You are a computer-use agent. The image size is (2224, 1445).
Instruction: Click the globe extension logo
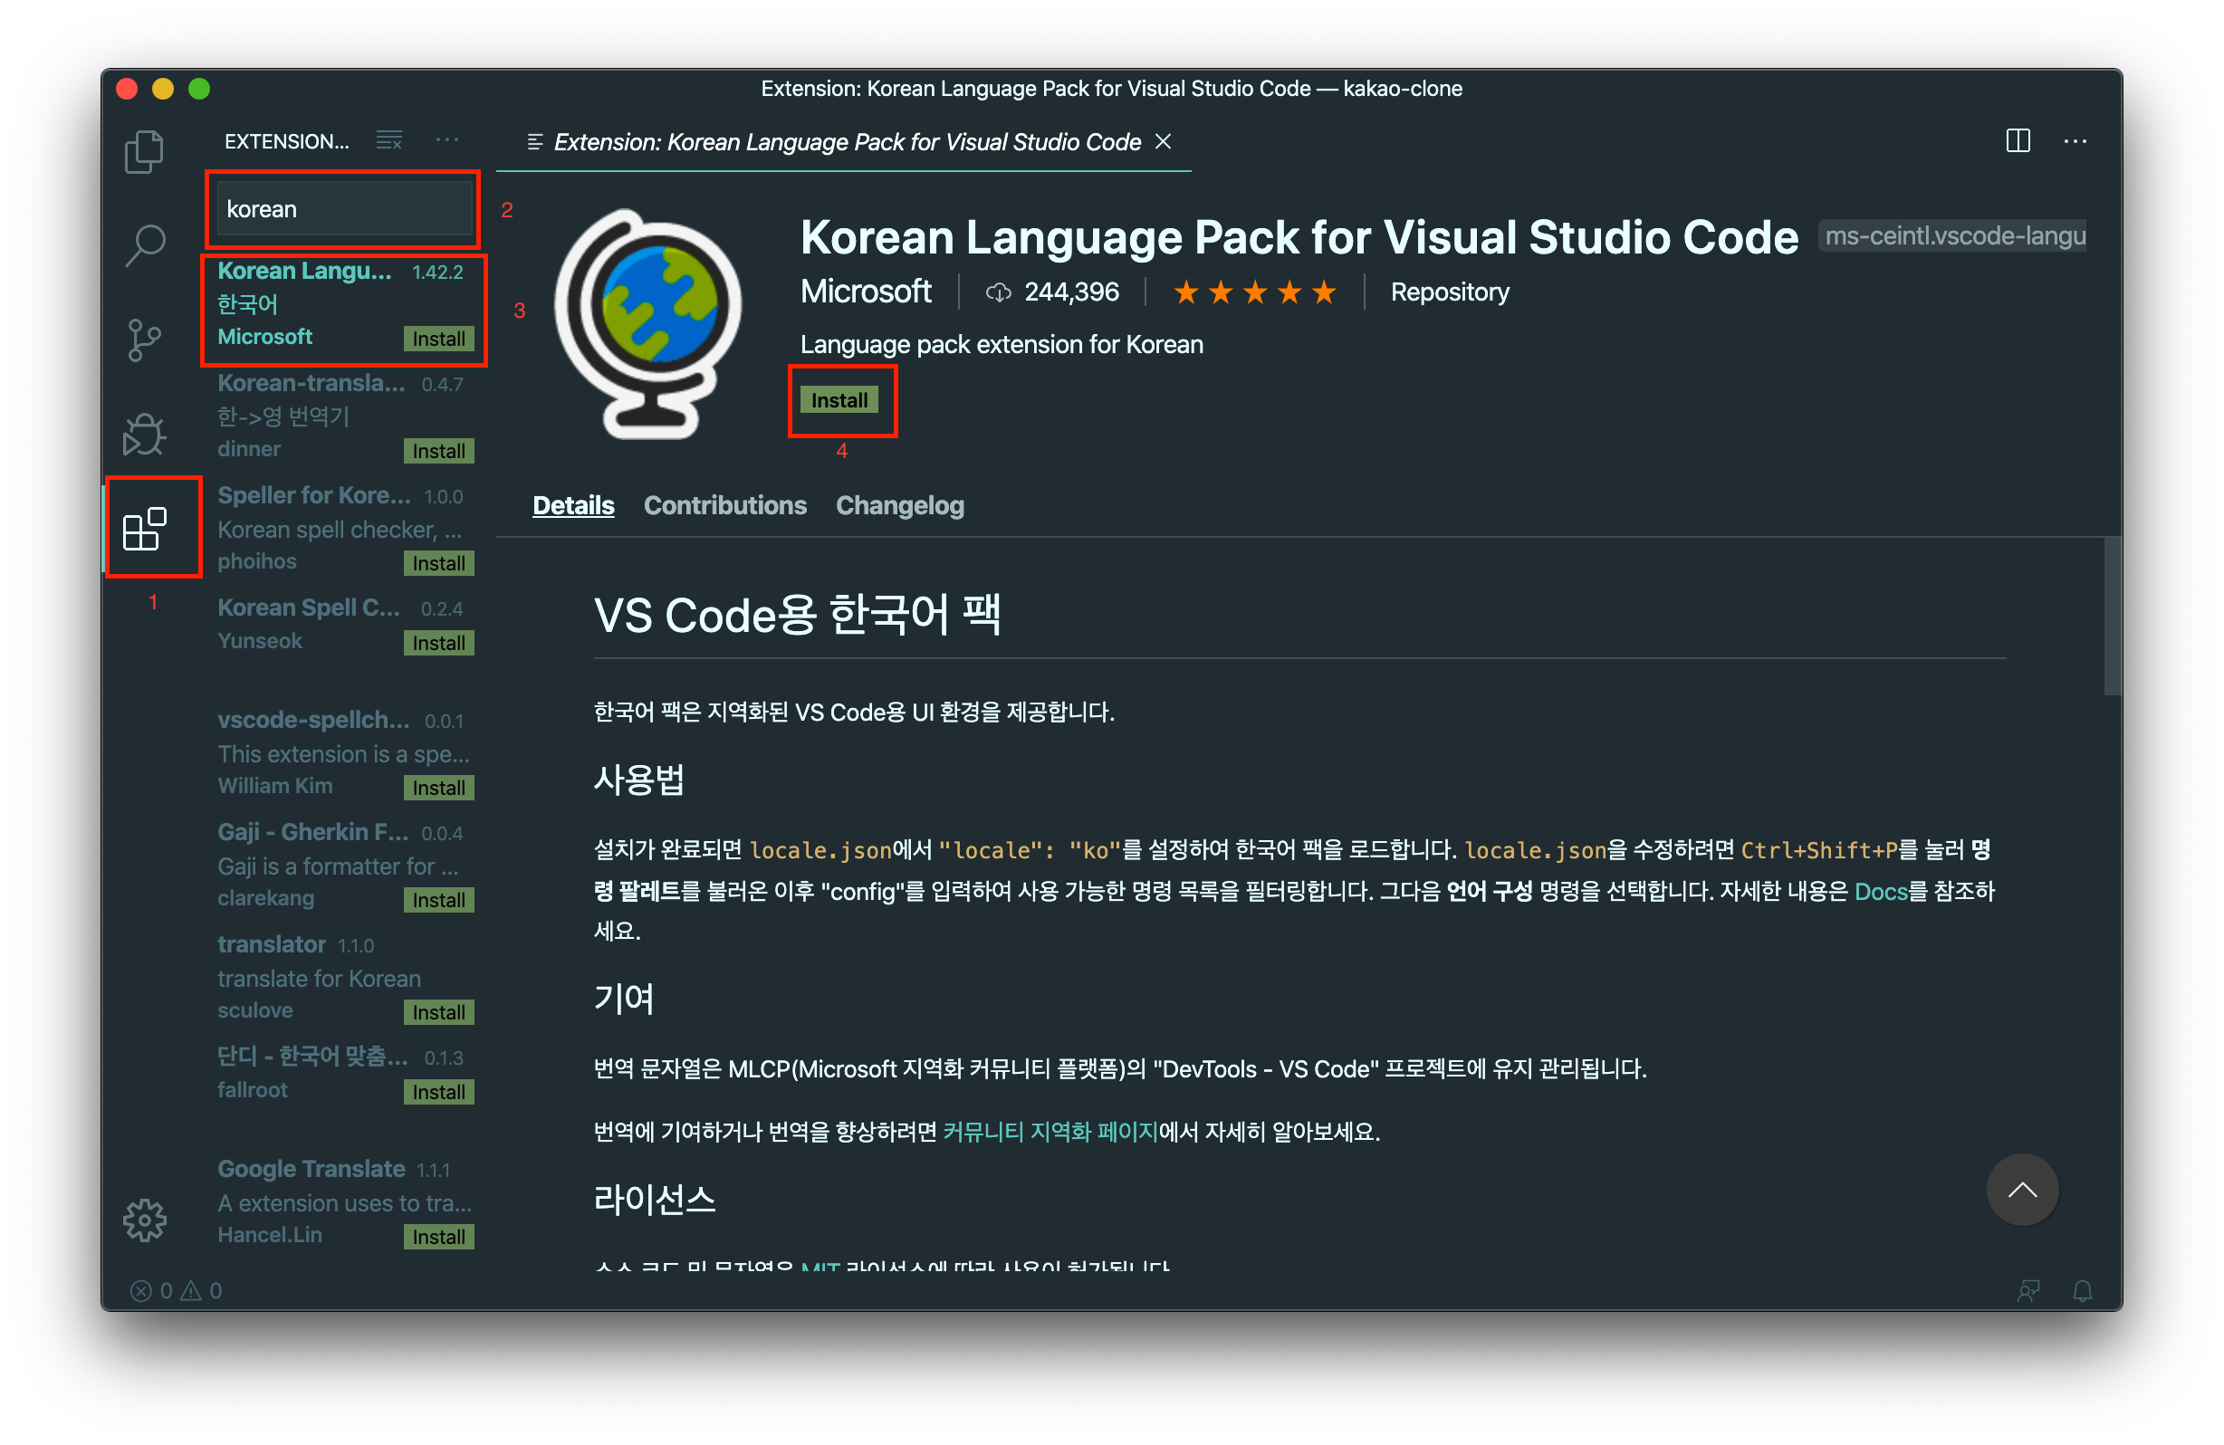click(x=648, y=323)
